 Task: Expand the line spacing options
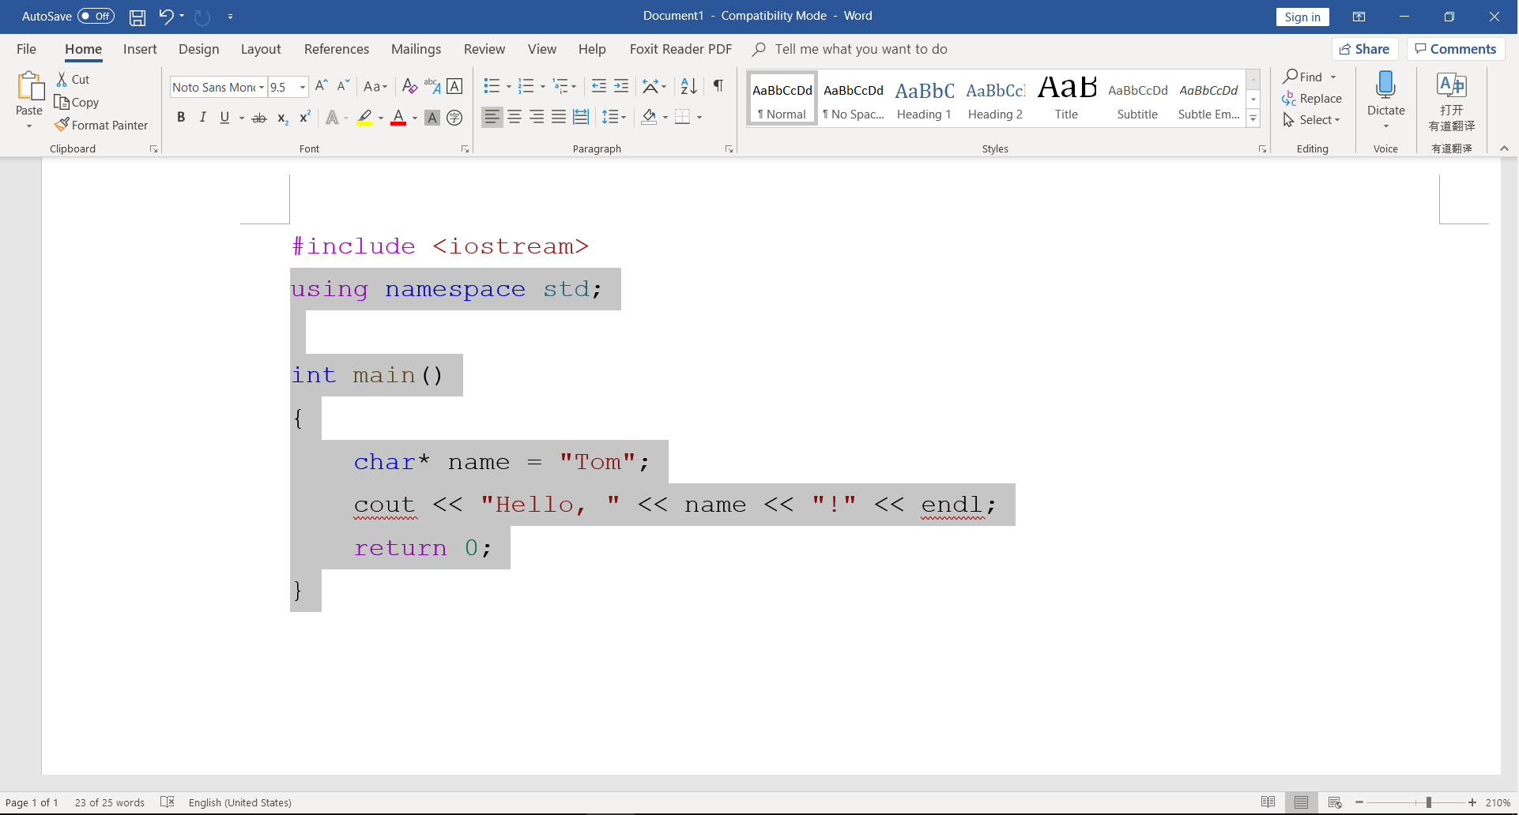coord(624,117)
